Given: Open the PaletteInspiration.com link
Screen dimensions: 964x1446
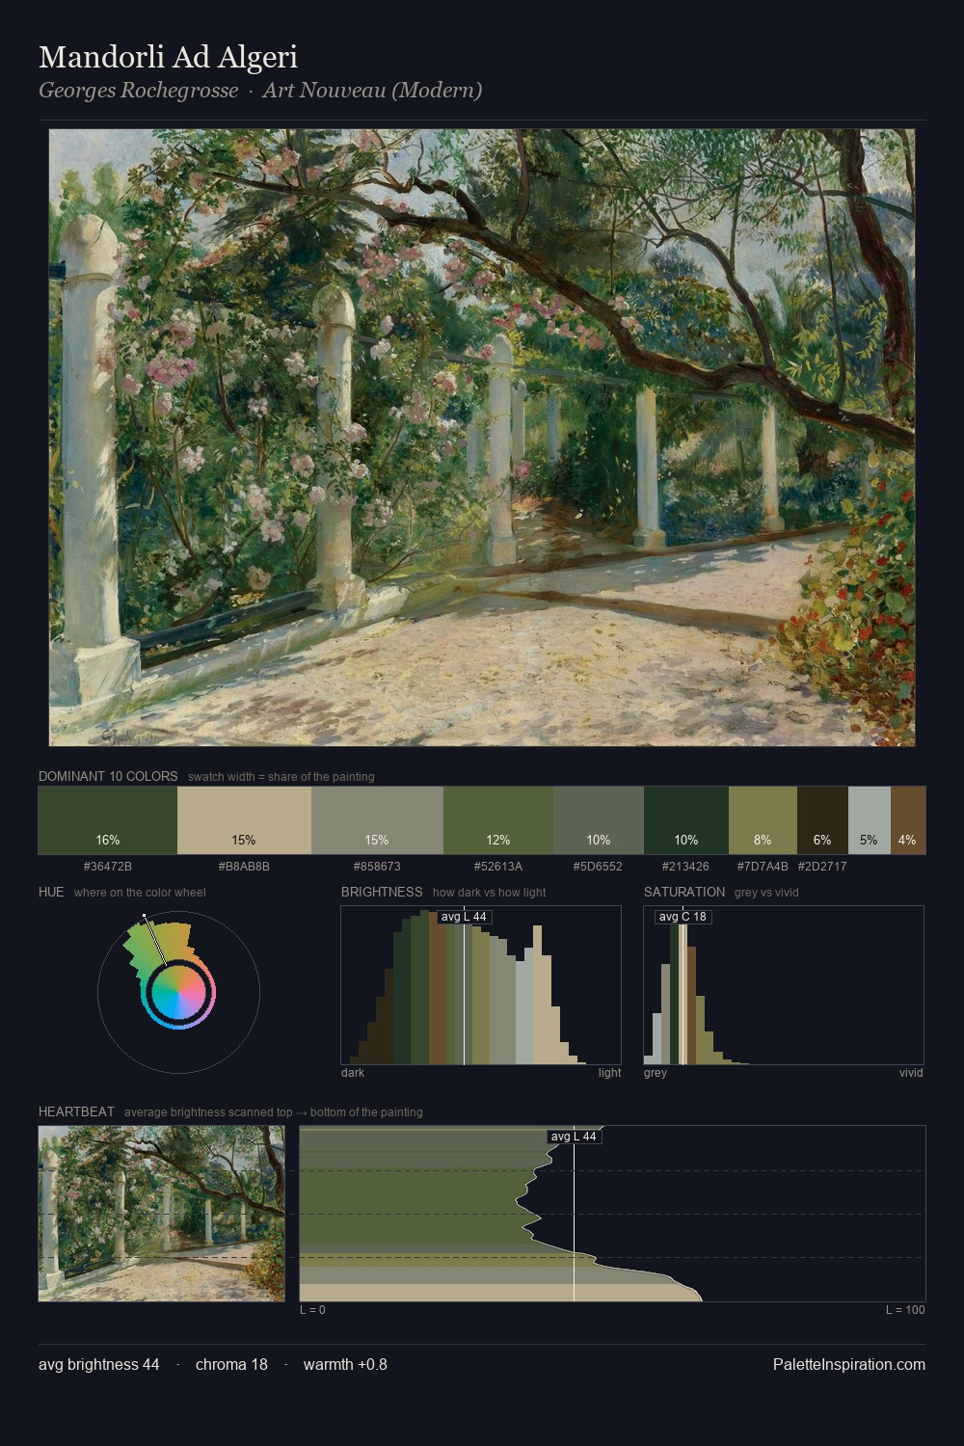Looking at the screenshot, I should coord(849,1364).
